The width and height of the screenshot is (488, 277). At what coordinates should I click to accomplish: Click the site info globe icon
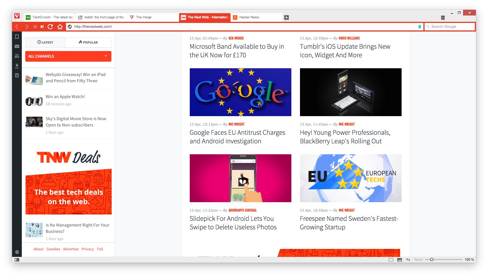(70, 27)
